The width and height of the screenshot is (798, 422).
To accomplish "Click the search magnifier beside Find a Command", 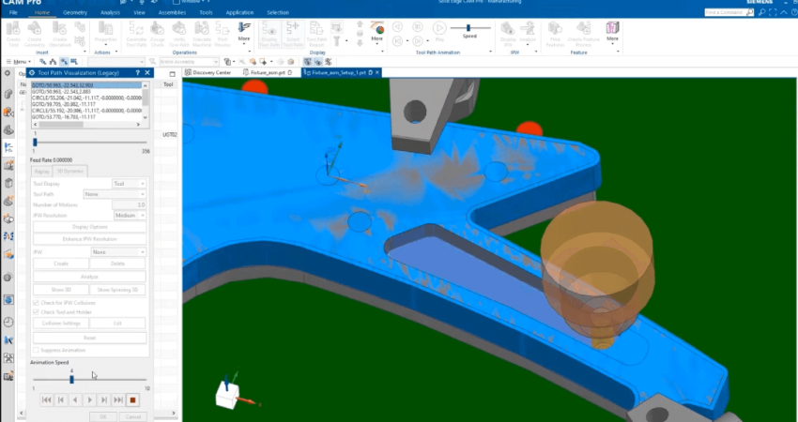I will (749, 13).
